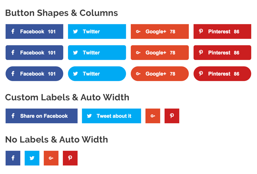Click Pinterest icon button in Custom Labels row

pos(172,116)
